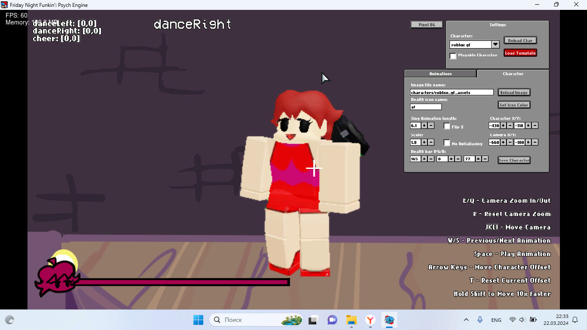Increase Health bar red value with plus
The width and height of the screenshot is (587, 330).
tap(424, 159)
